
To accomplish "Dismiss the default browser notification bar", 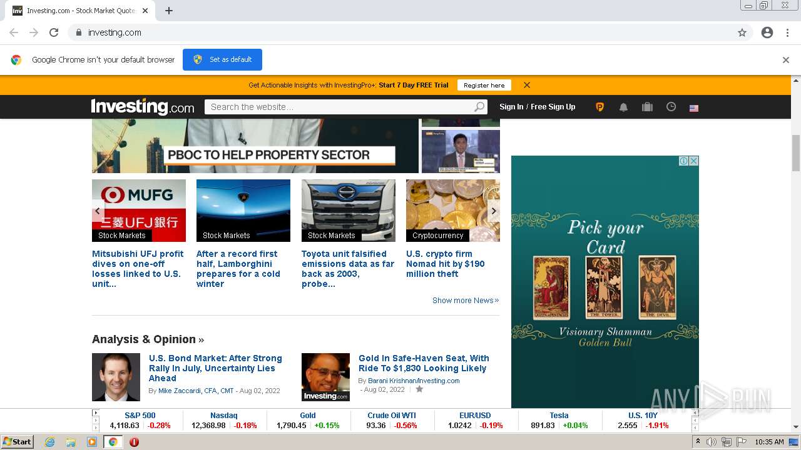I will pyautogui.click(x=786, y=60).
